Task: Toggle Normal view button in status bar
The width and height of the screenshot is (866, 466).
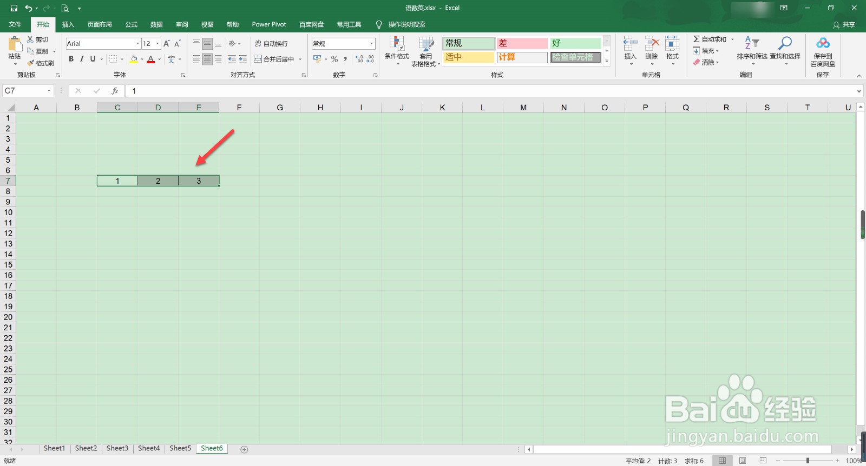Action: (722, 461)
